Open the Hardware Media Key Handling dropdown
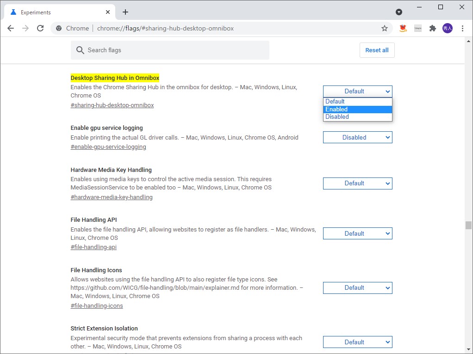The image size is (473, 354). (357, 183)
